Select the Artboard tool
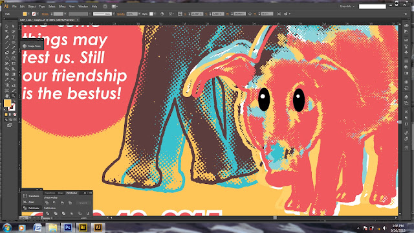The width and height of the screenshot is (414, 233). pyautogui.click(x=7, y=91)
